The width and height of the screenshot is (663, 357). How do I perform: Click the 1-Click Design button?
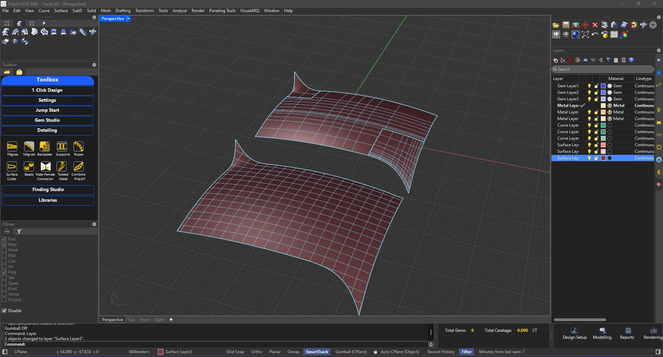pyautogui.click(x=47, y=90)
